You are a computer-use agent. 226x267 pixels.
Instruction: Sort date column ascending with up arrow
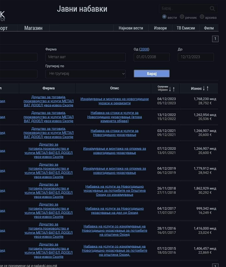(x=174, y=89)
